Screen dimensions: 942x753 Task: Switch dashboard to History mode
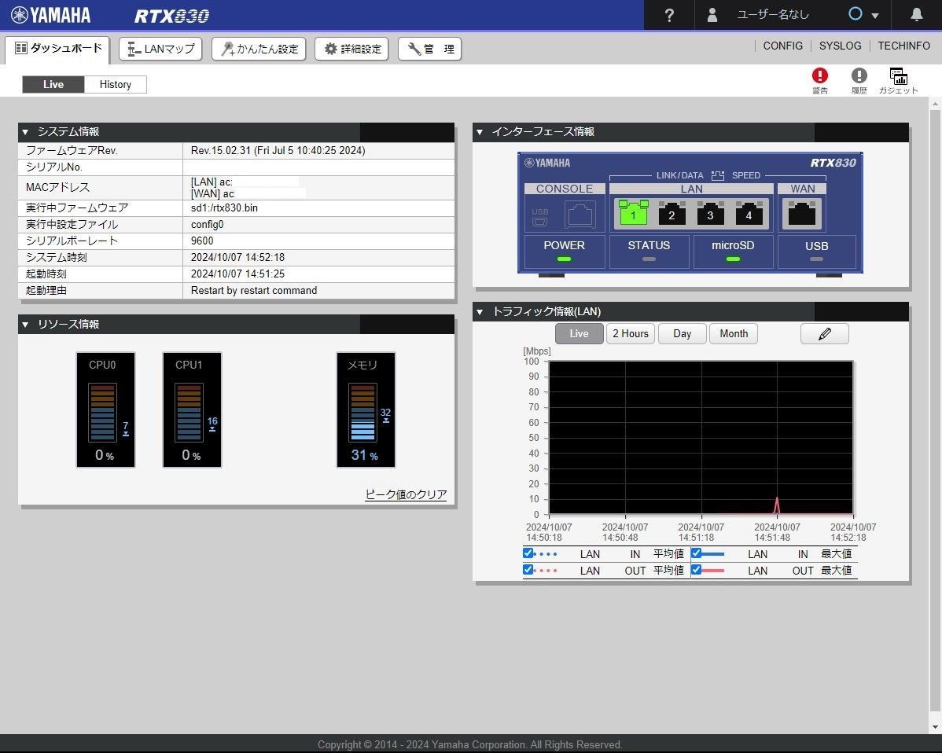click(116, 85)
